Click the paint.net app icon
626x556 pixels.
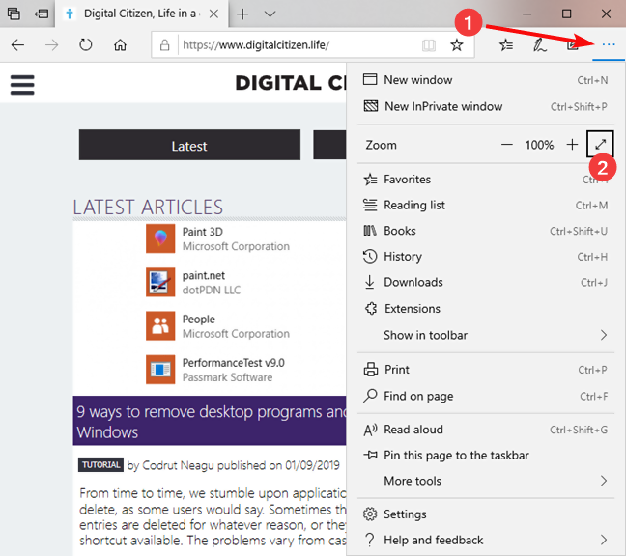pos(160,283)
